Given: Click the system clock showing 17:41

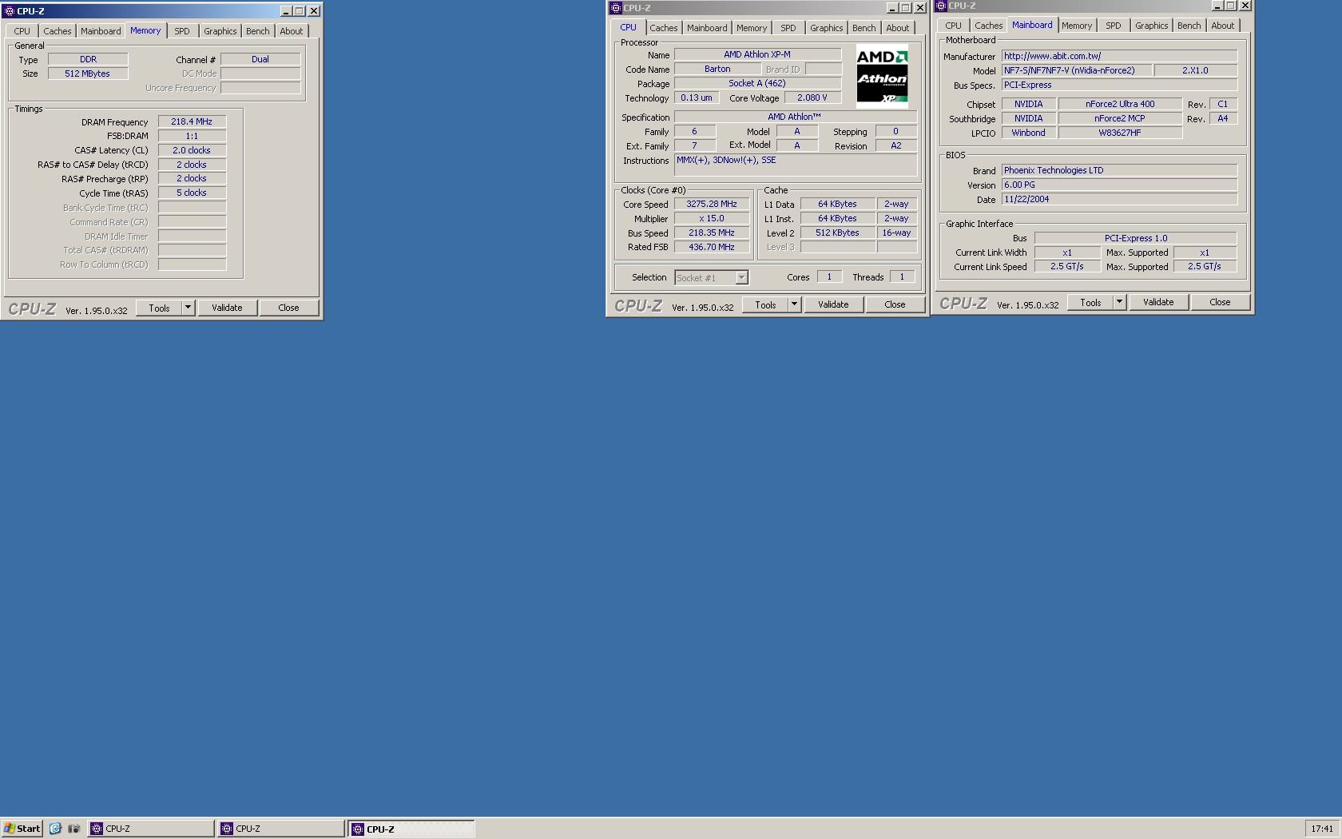Looking at the screenshot, I should point(1322,829).
